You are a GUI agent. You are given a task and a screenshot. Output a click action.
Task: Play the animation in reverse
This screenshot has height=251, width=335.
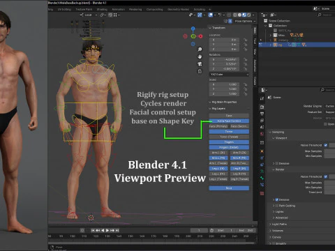coord(103,230)
